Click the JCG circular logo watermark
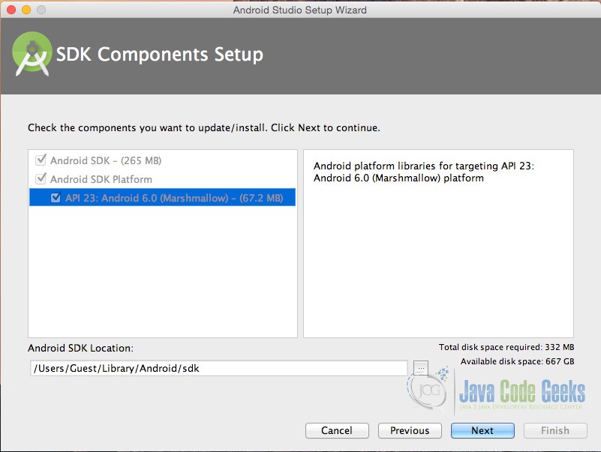The width and height of the screenshot is (601, 452). (428, 390)
